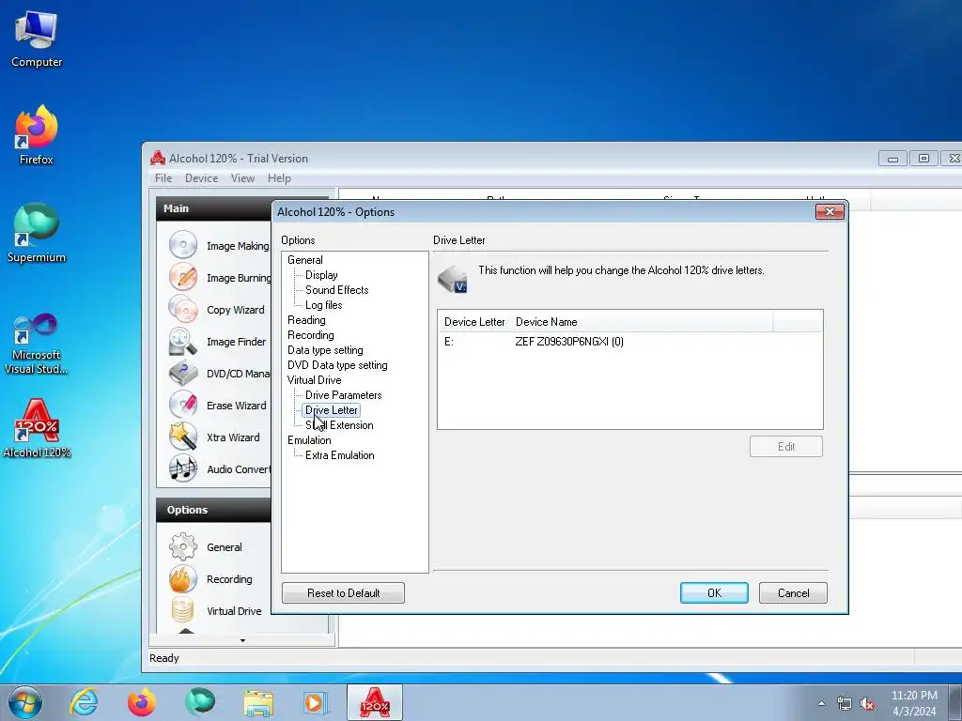Select the E: drive letter row
This screenshot has height=721, width=962.
pyautogui.click(x=629, y=342)
